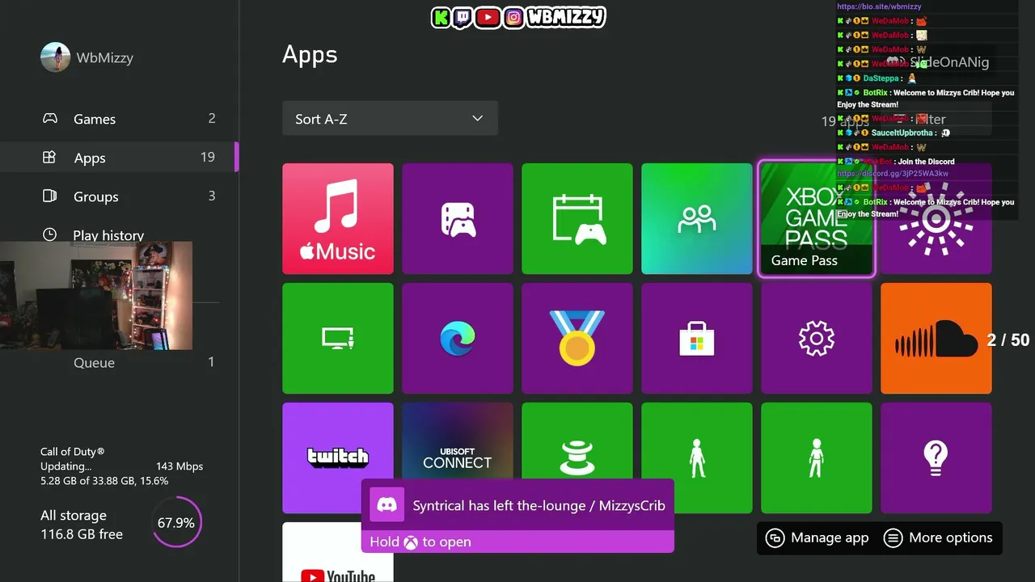Click the WBMIZZY stream banner name

(565, 17)
